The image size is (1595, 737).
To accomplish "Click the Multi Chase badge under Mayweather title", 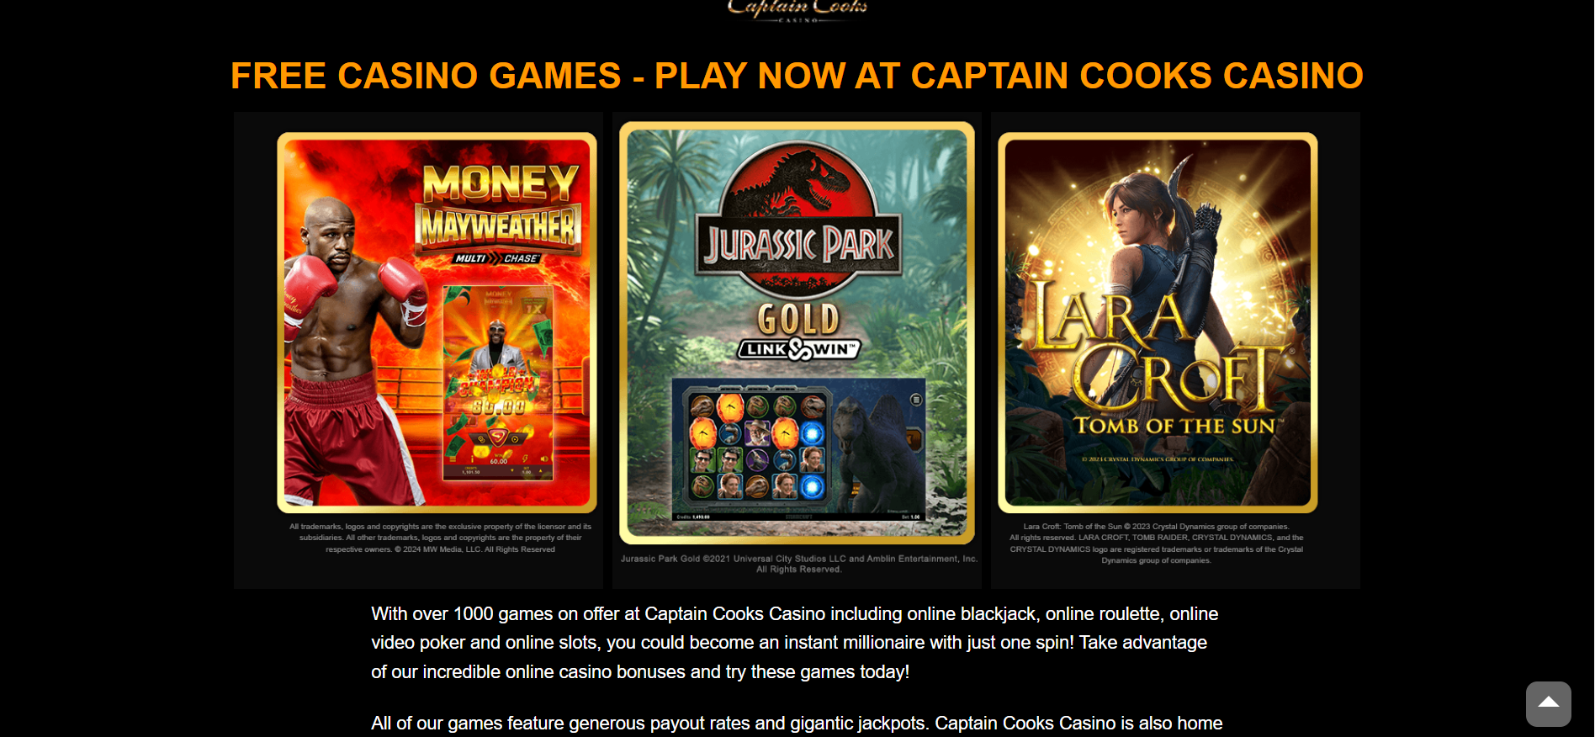I will tap(496, 258).
